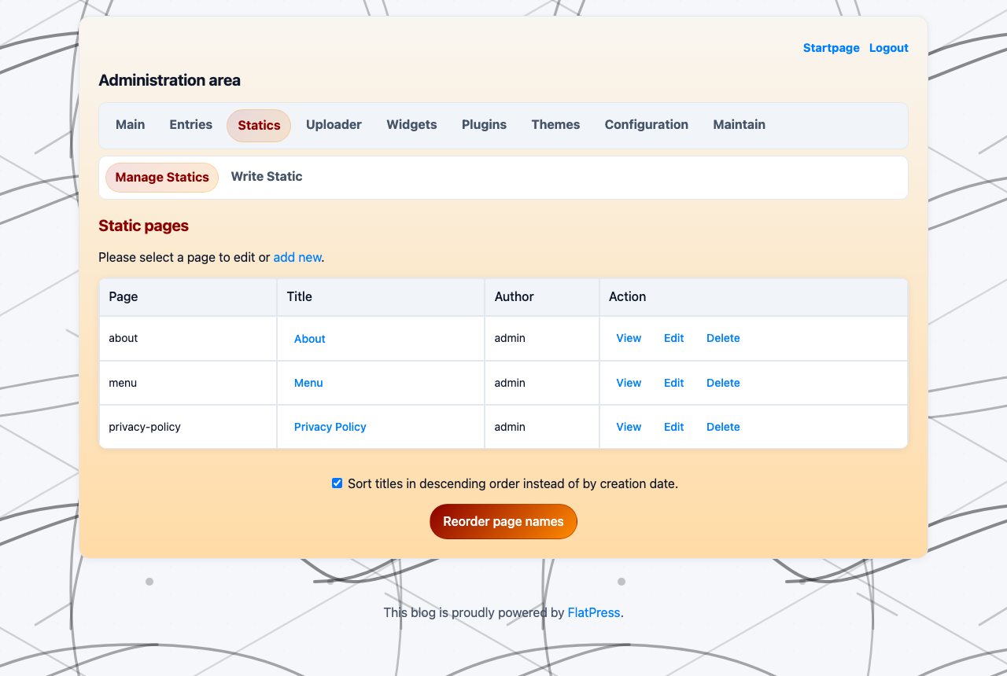Click the 'Administration area' heading
This screenshot has width=1007, height=676.
pyautogui.click(x=170, y=80)
